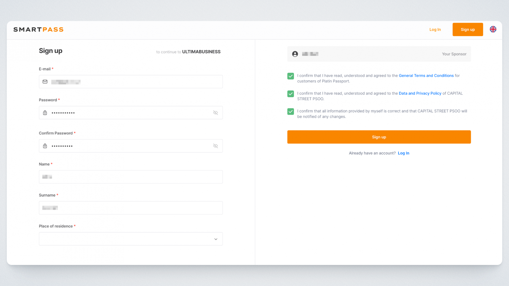The height and width of the screenshot is (286, 509).
Task: Click the header Sign up button
Action: click(468, 29)
